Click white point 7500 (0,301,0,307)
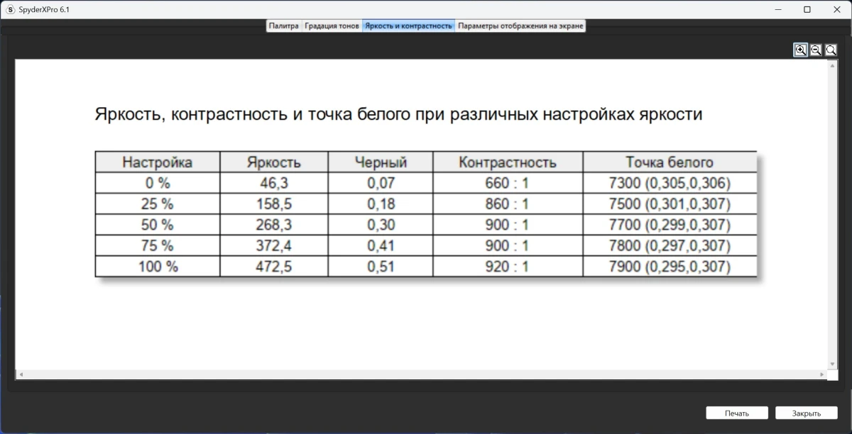 pos(670,204)
